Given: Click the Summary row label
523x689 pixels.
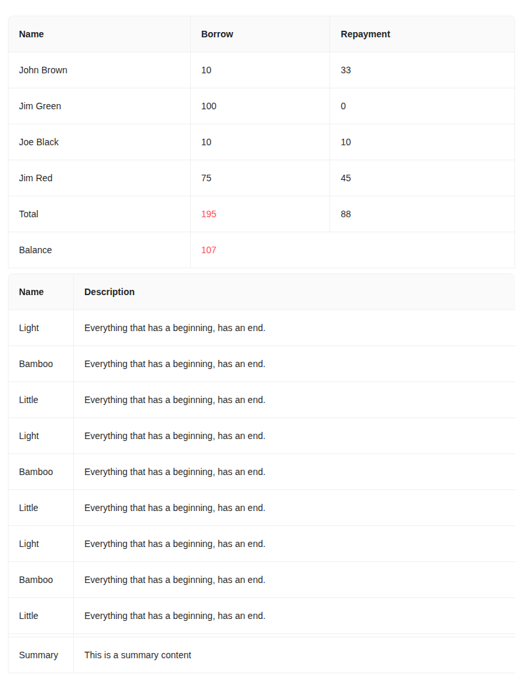Looking at the screenshot, I should tap(39, 655).
